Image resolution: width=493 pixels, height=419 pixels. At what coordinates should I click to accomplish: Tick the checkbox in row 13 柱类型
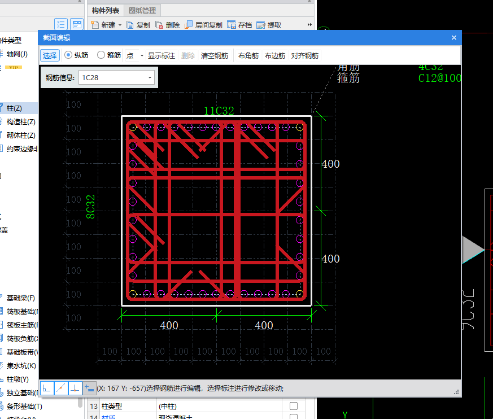[294, 406]
